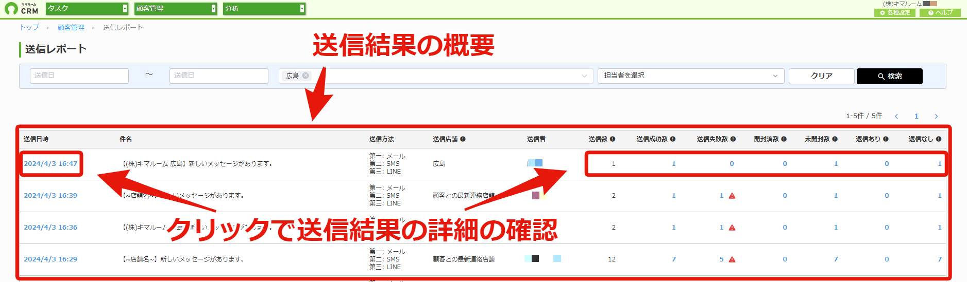Viewport: 967px width, 282px height.
Task: Click the CRM logo icon
Action: (21, 8)
